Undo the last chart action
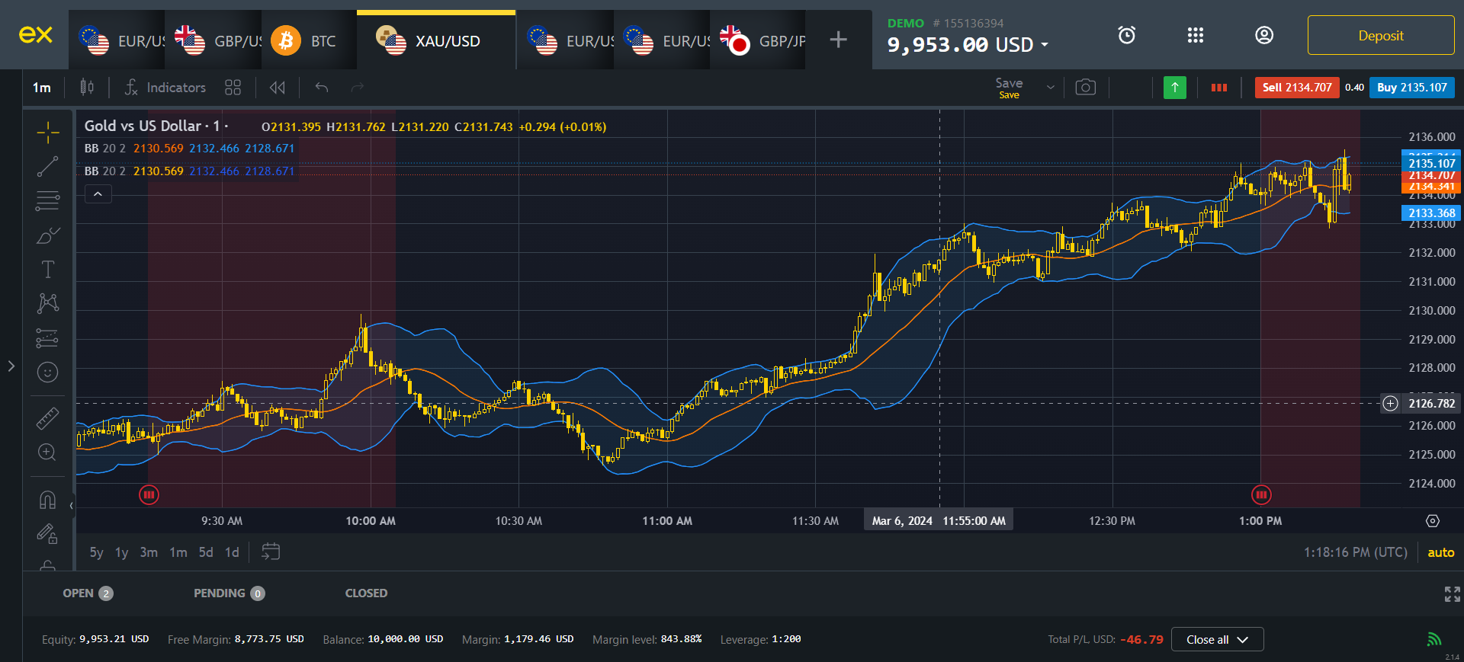This screenshot has width=1464, height=662. point(322,88)
